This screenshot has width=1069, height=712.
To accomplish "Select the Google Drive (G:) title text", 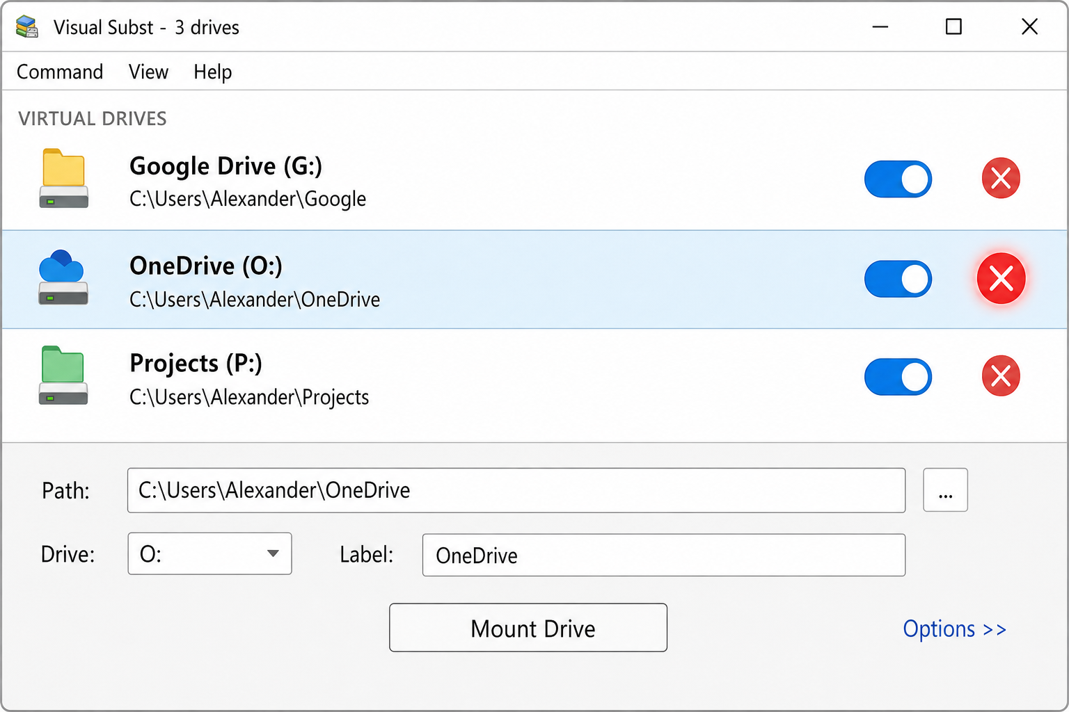I will [x=226, y=166].
